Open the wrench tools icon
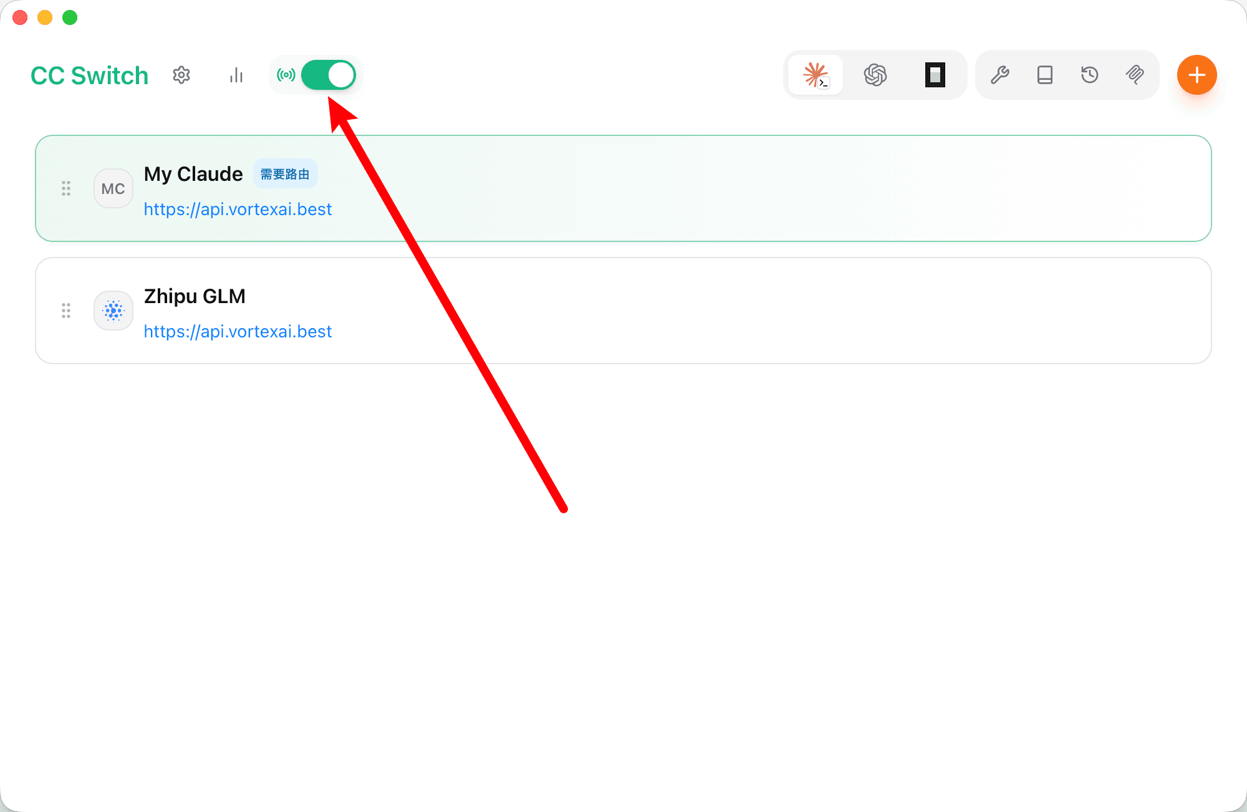The height and width of the screenshot is (812, 1247). coord(1000,75)
